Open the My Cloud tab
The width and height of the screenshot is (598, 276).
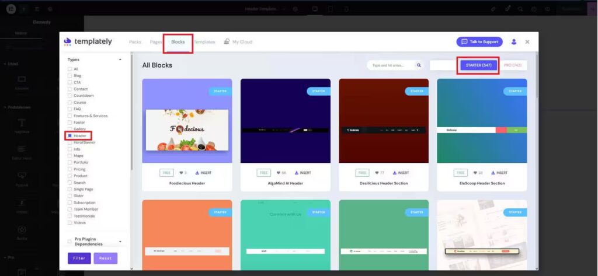[238, 42]
